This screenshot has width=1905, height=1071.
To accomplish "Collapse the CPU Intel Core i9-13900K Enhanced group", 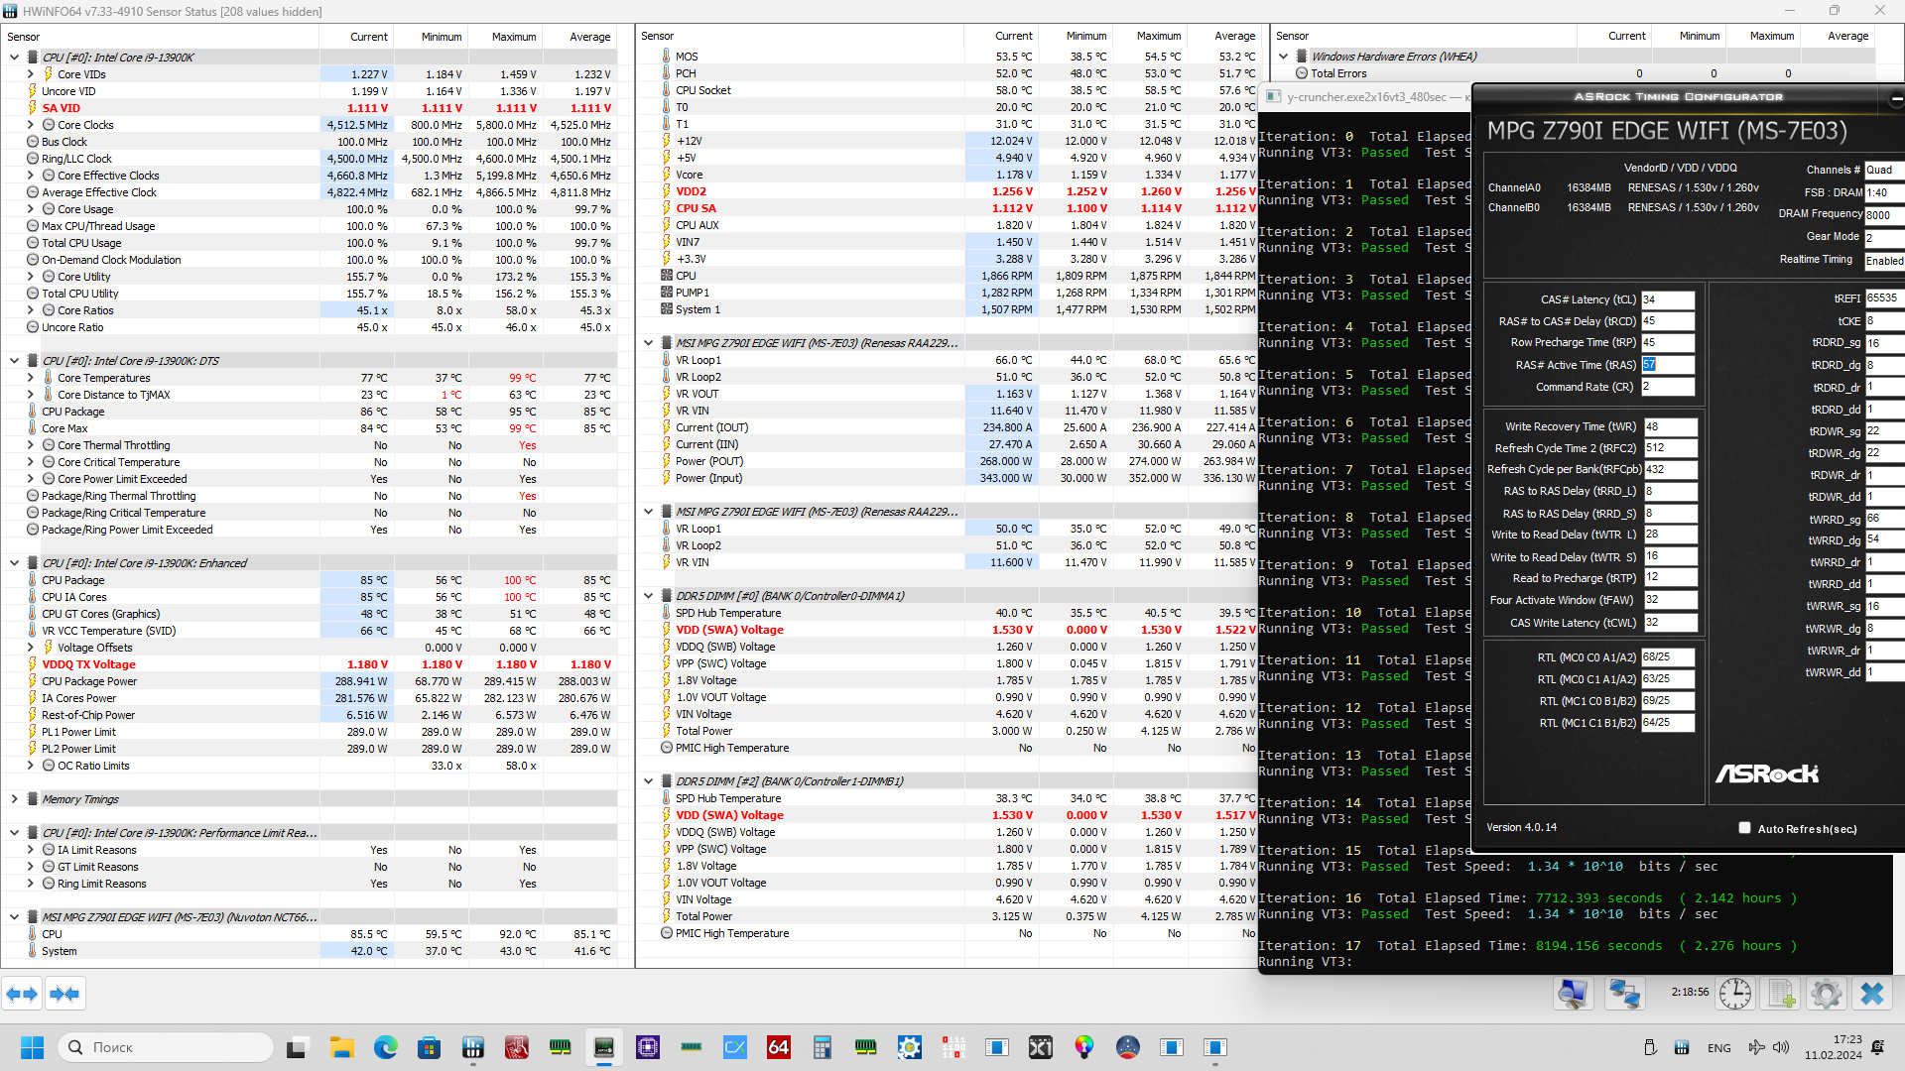I will pos(15,563).
